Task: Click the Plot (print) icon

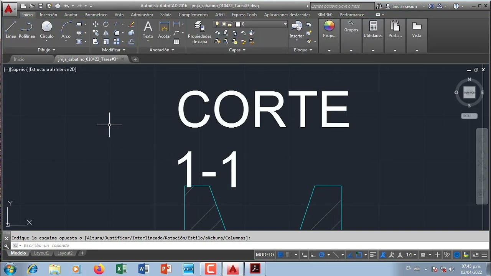Action: pos(58,6)
